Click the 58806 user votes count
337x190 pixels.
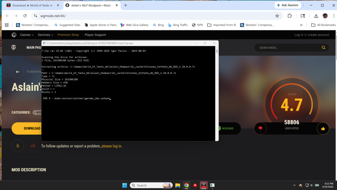(292, 123)
